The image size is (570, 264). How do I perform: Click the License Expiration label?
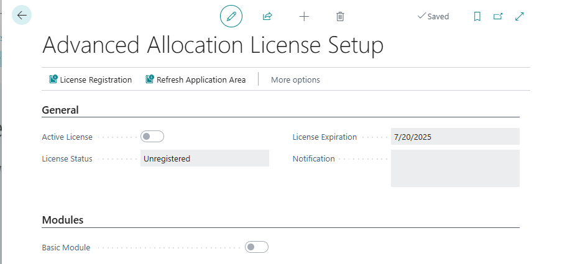[324, 137]
